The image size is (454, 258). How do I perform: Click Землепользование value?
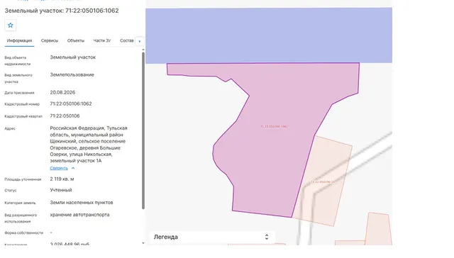coord(72,74)
